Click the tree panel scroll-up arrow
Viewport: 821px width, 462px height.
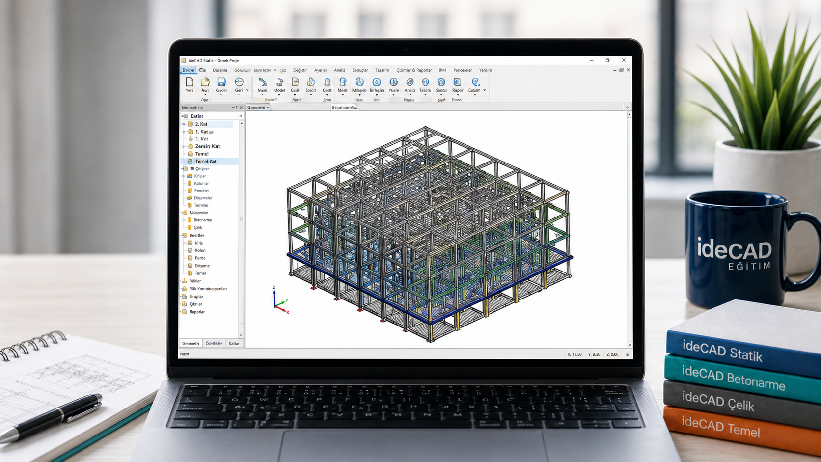pos(241,124)
